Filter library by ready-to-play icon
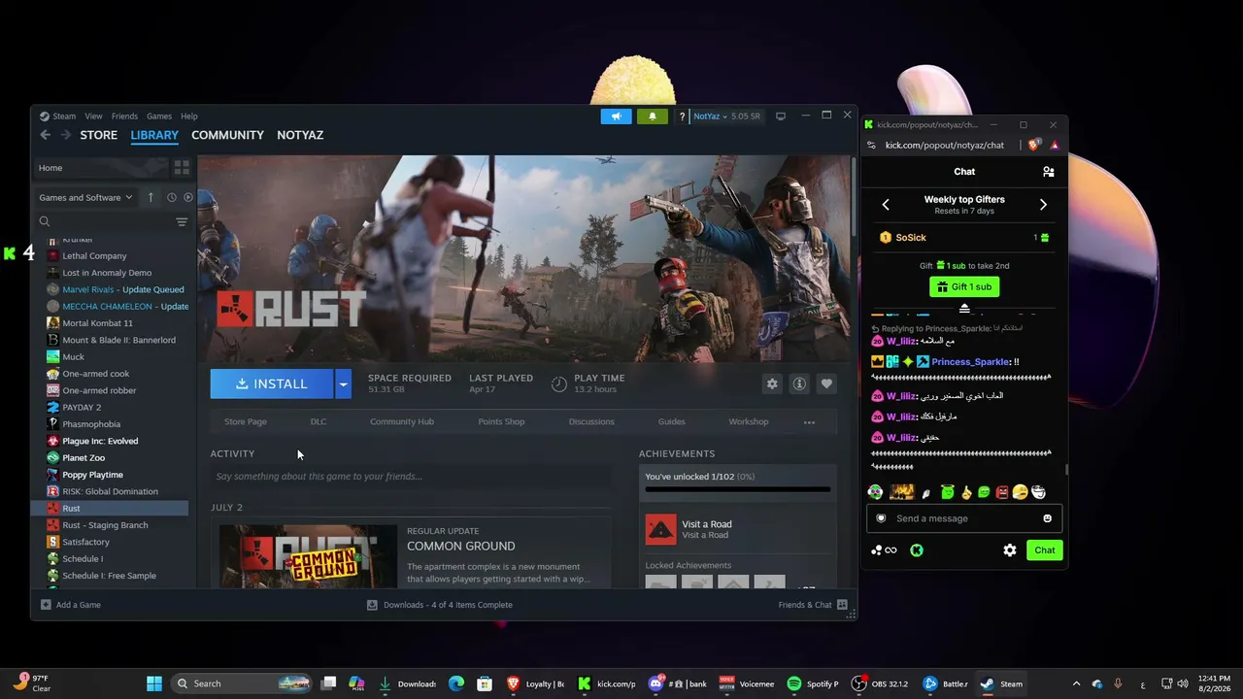 [188, 197]
